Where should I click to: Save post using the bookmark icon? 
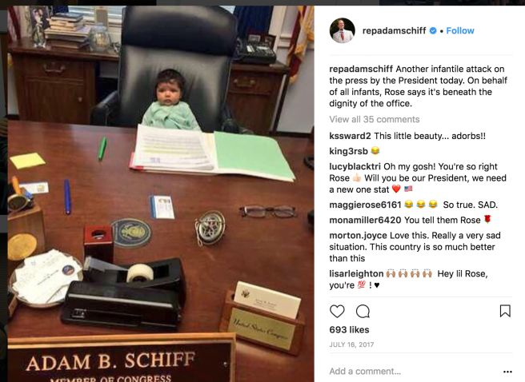pos(505,311)
